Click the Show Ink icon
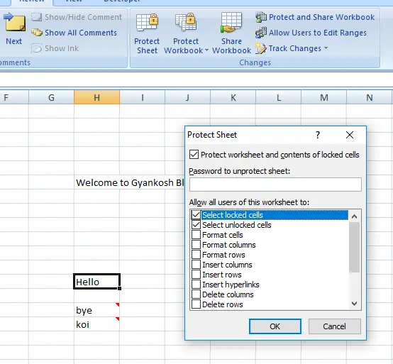Image resolution: width=393 pixels, height=364 pixels. pos(37,48)
